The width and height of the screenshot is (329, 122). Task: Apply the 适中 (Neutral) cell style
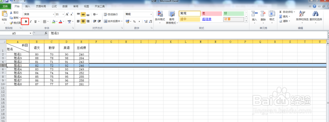coord(190,19)
